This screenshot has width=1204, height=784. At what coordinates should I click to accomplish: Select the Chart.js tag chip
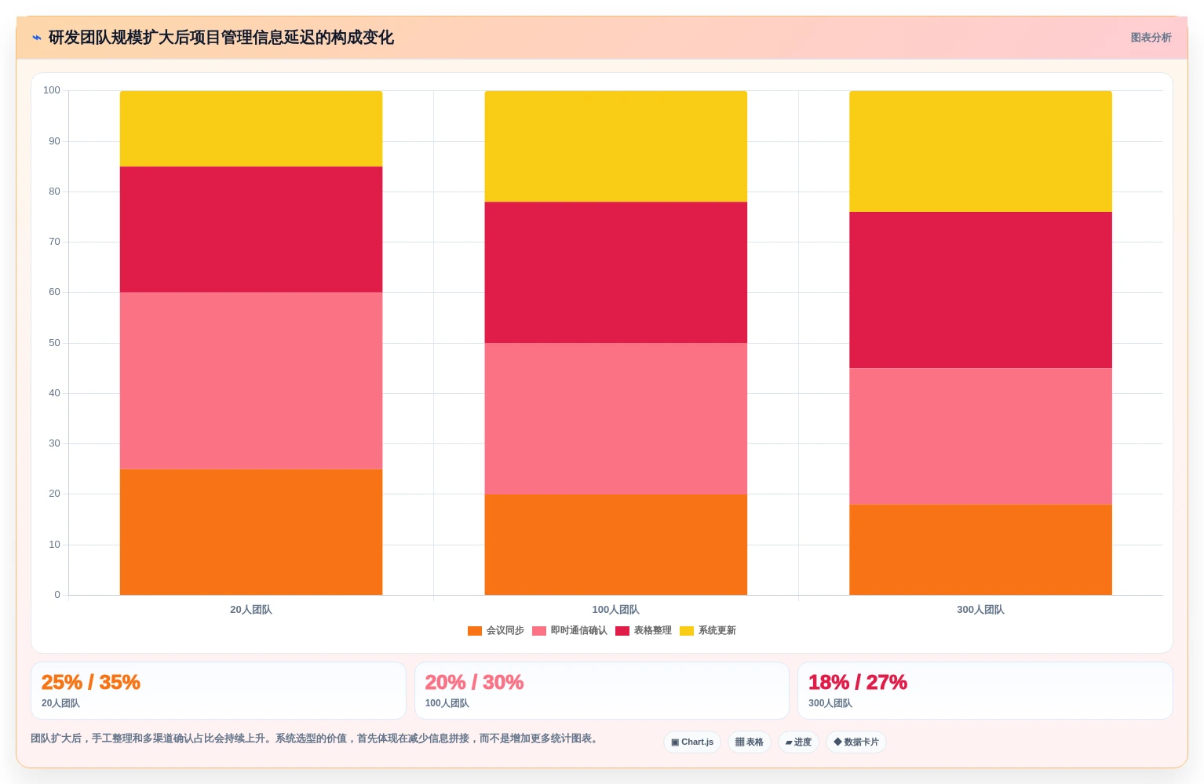[692, 742]
